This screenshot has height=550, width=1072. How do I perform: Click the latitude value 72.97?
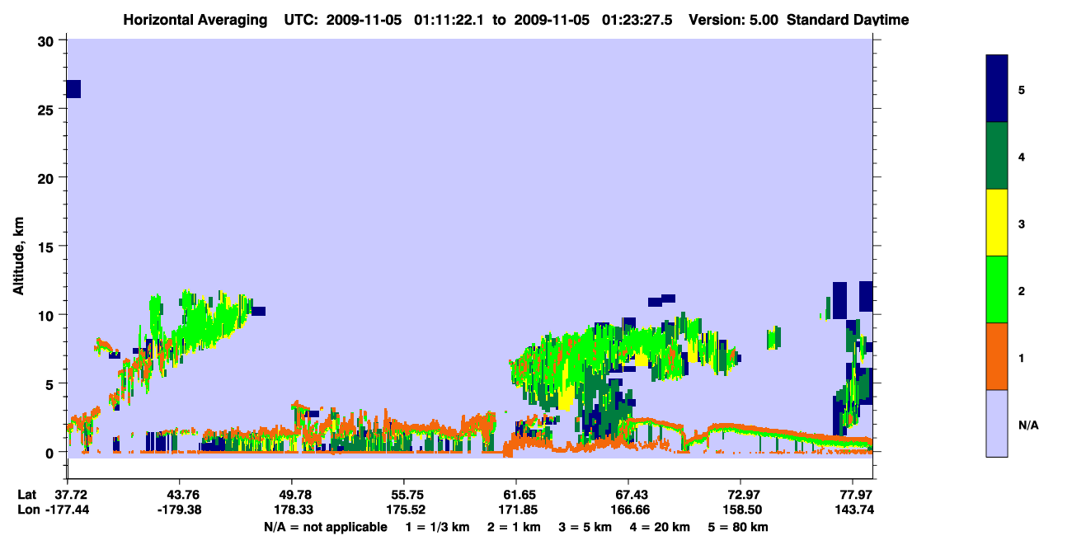[741, 495]
